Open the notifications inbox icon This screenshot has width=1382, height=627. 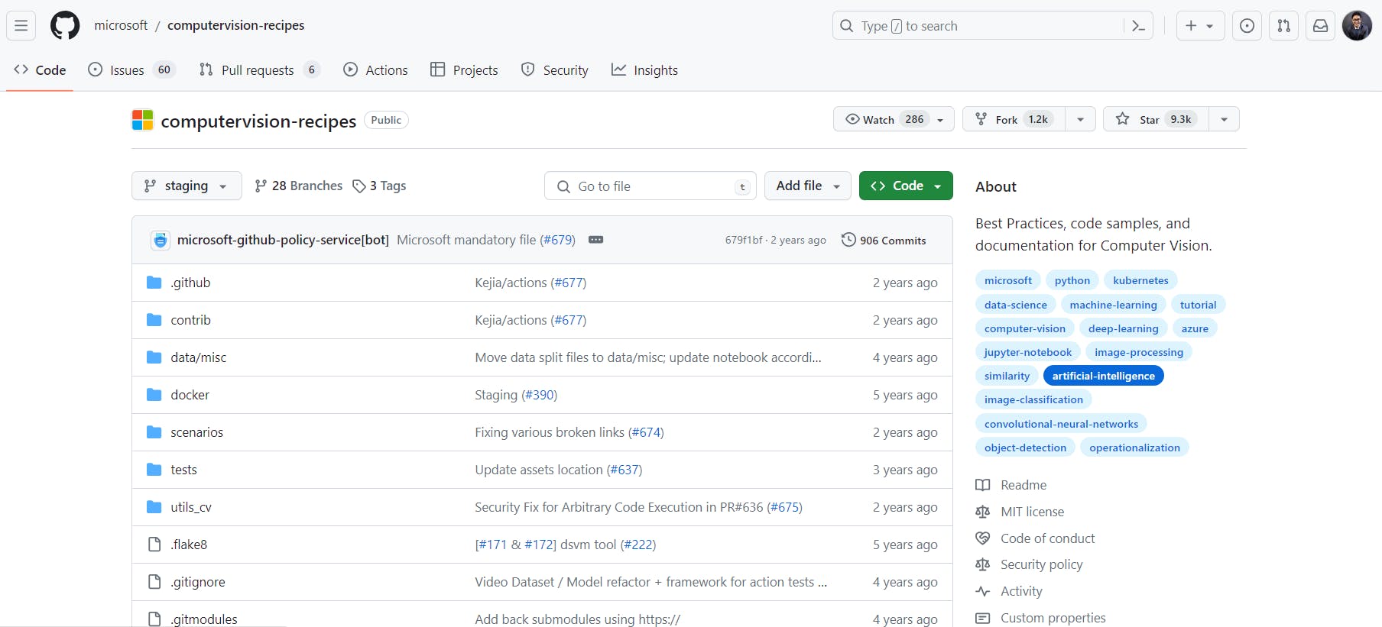[1320, 26]
